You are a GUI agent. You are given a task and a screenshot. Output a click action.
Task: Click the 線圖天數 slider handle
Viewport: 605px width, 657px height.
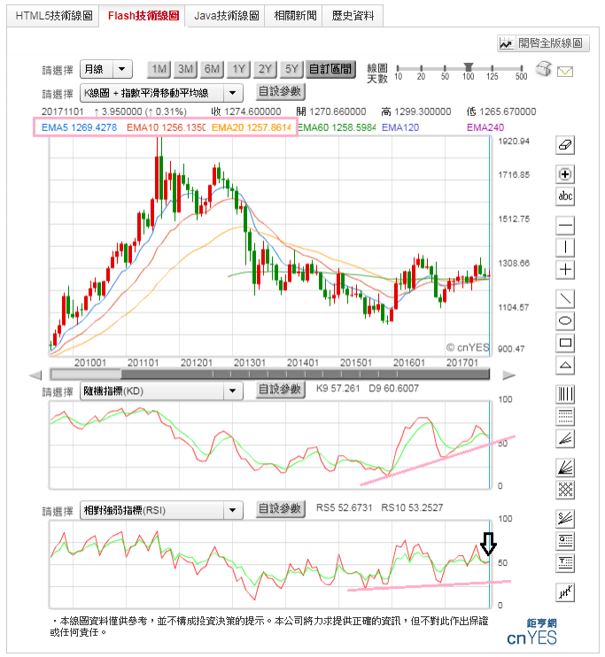coord(468,67)
